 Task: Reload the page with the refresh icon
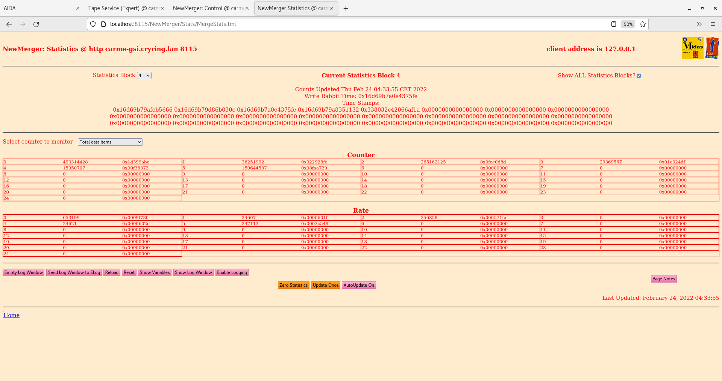pyautogui.click(x=36, y=24)
